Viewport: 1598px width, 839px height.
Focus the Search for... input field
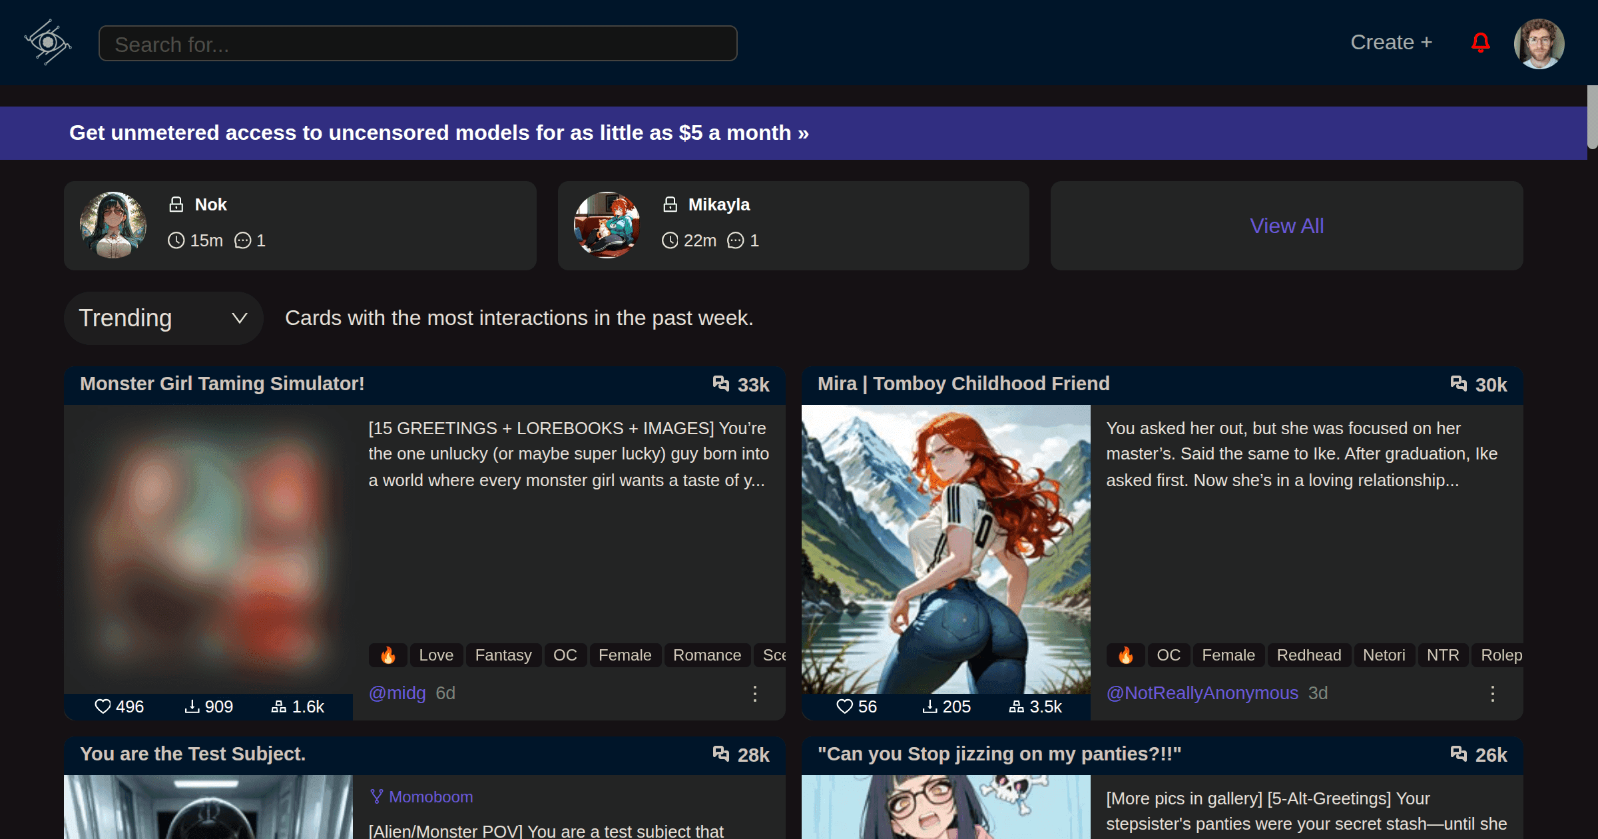point(417,44)
